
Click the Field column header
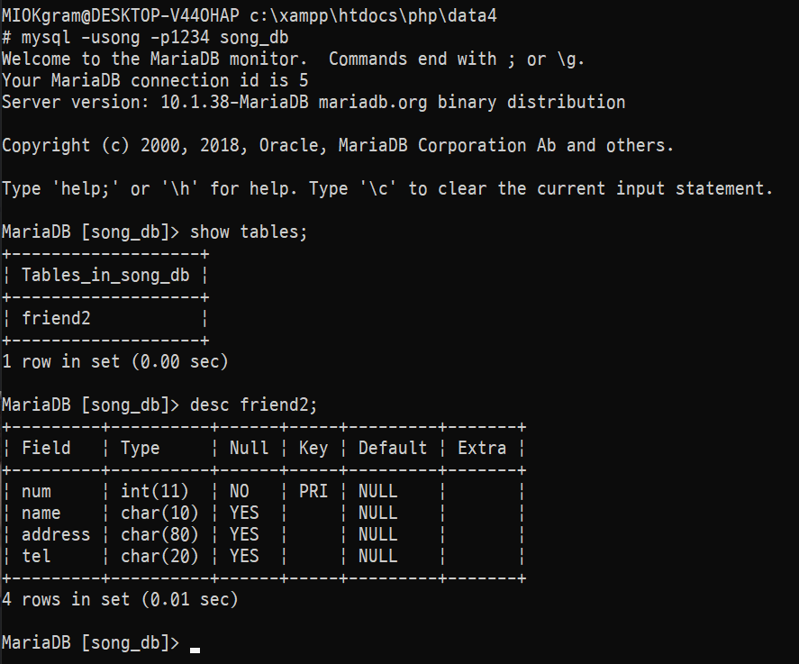pyautogui.click(x=46, y=448)
